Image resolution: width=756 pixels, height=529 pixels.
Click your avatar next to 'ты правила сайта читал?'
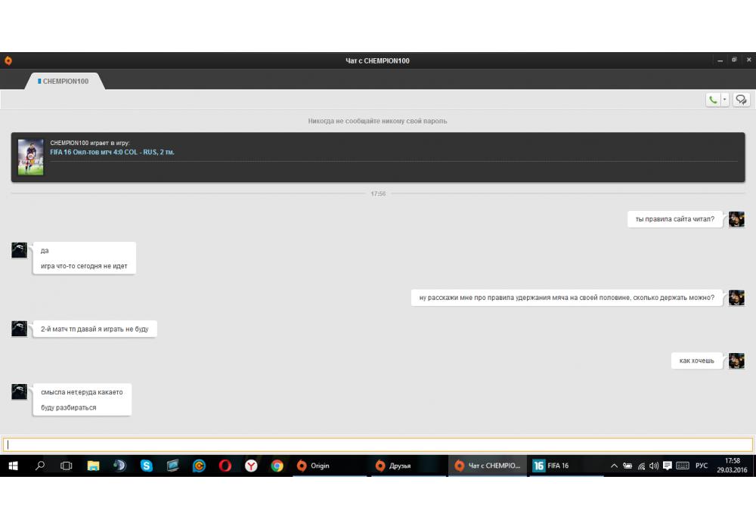tap(736, 219)
